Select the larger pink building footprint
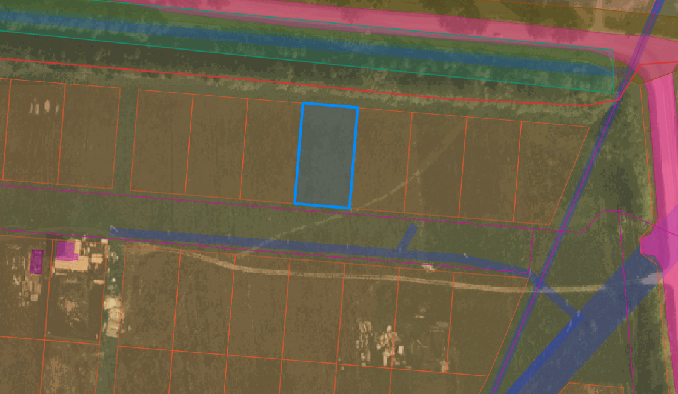 point(67,251)
